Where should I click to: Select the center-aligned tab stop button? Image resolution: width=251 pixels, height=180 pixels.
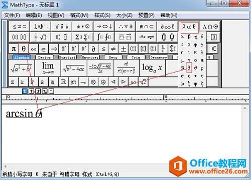pos(31,91)
